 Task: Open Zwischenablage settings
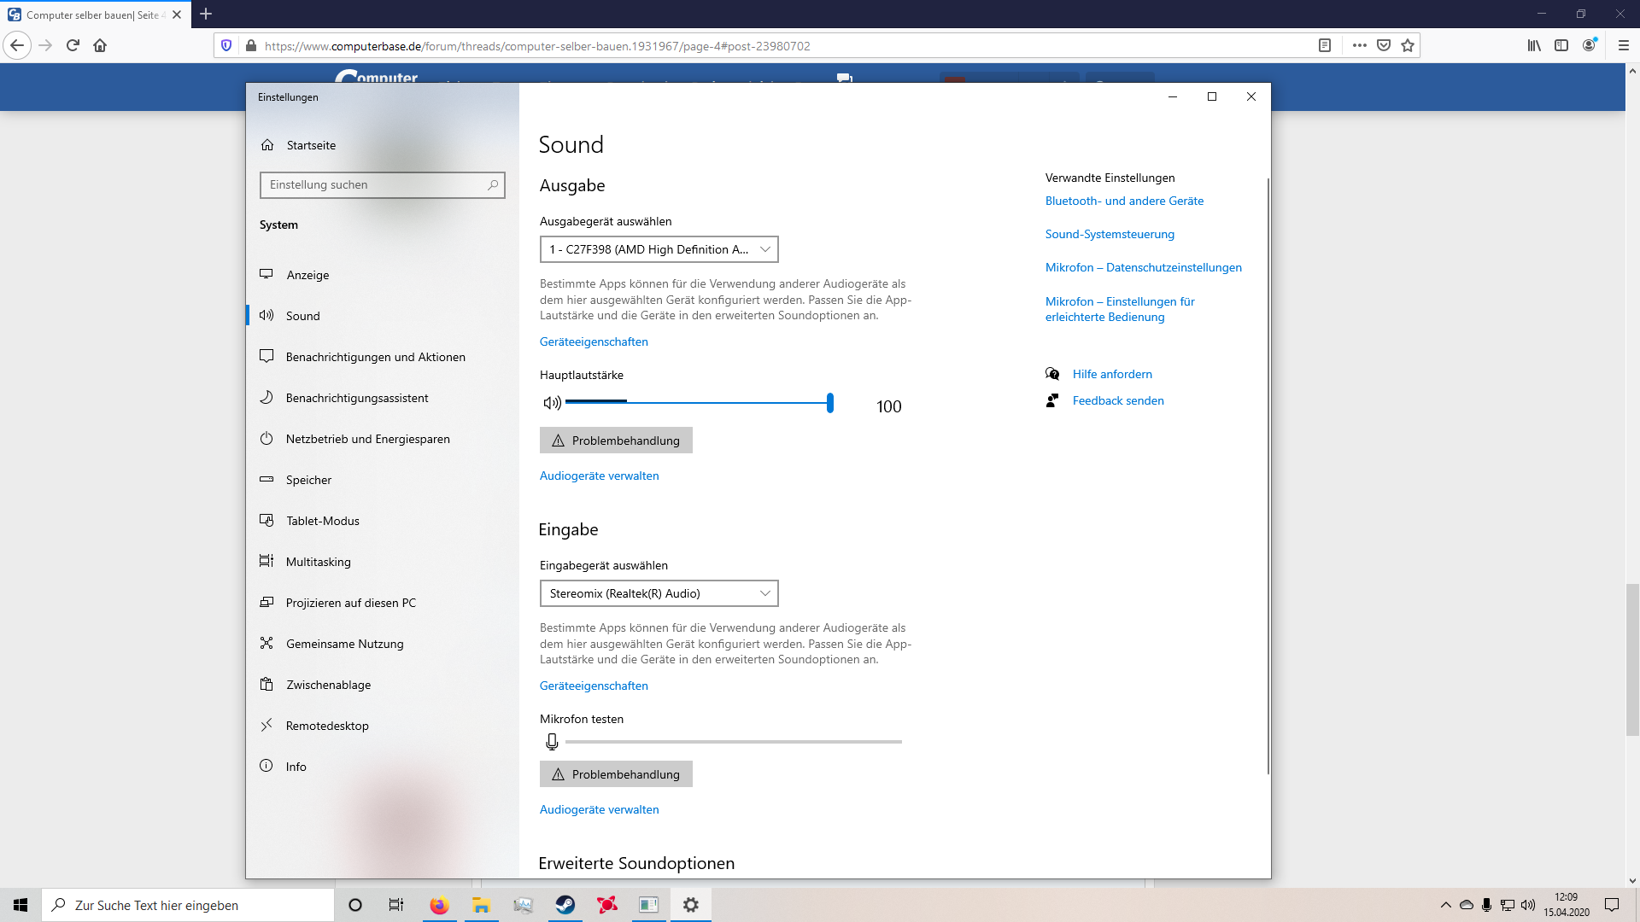(383, 685)
